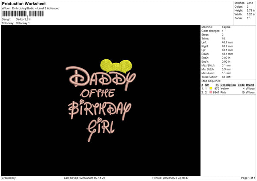Screen dimensions: 257x181
Task: Click the Colors value 2
Action: point(247,7)
